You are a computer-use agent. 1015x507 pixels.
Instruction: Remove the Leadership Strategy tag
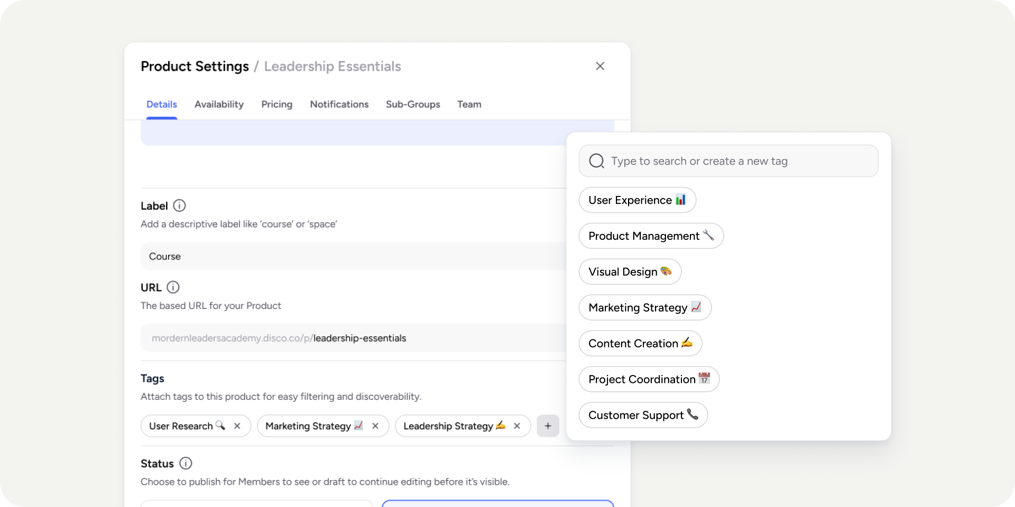coord(517,426)
